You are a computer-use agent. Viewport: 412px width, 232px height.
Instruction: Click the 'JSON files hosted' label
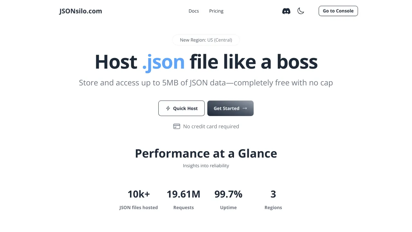tap(139, 208)
